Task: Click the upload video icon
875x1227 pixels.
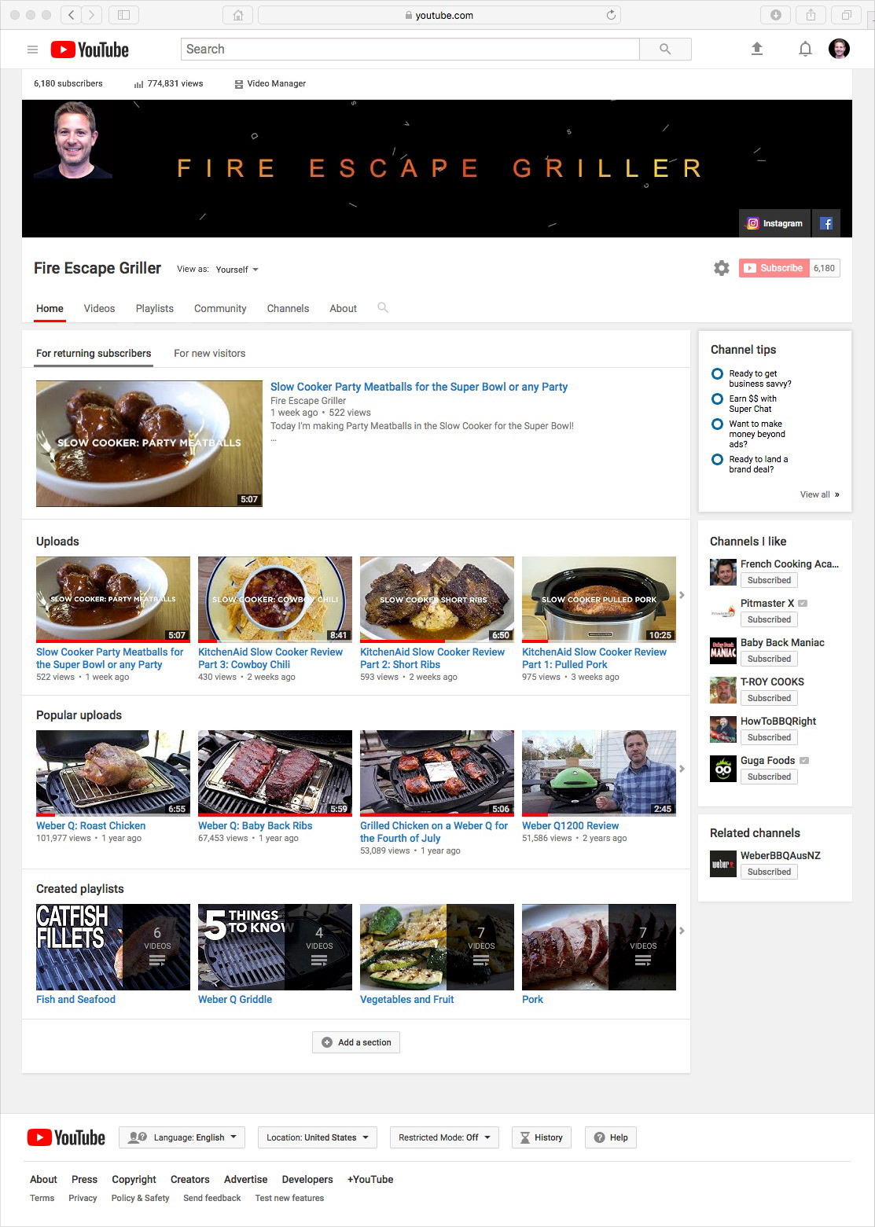Action: pos(757,49)
